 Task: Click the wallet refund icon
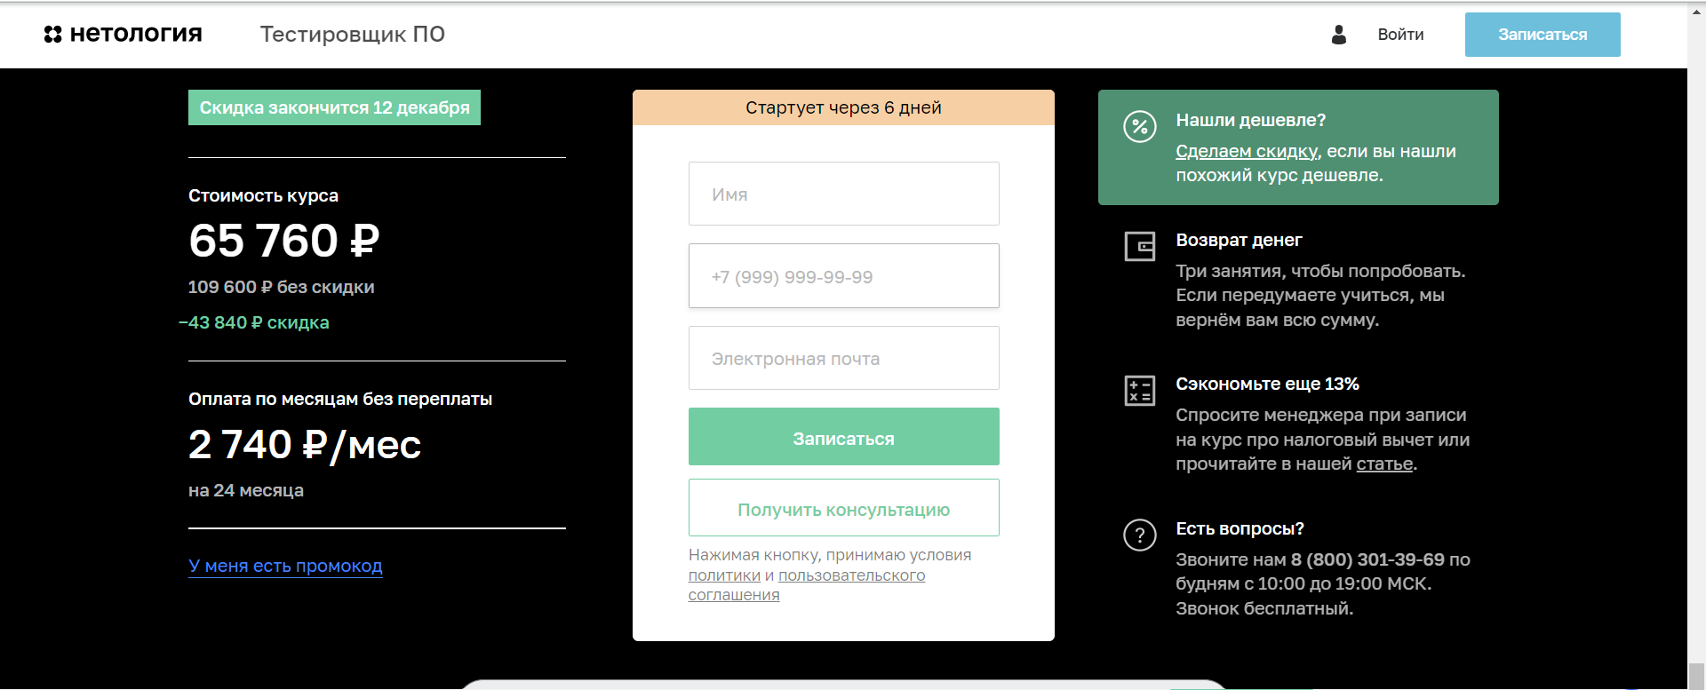(1140, 246)
